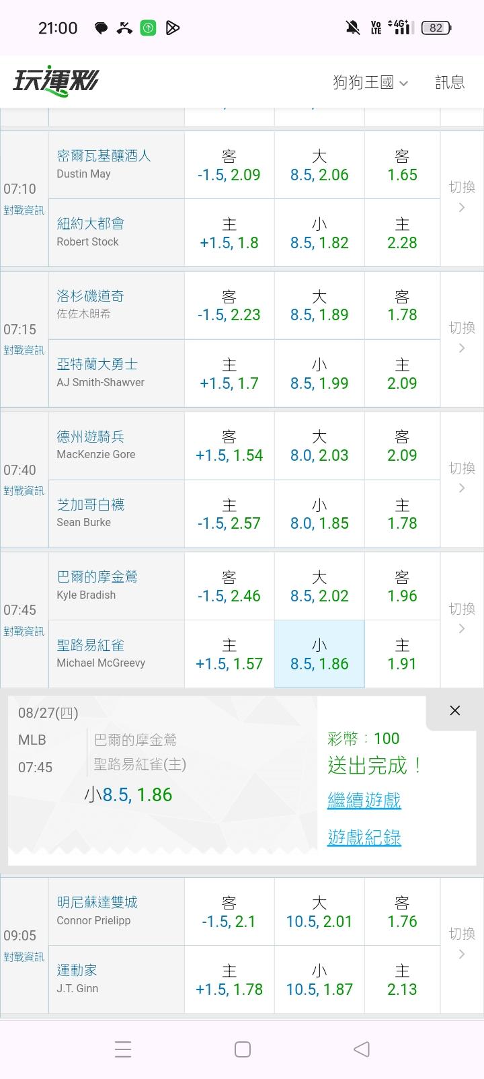This screenshot has width=484, height=1079.
Task: Pick Orioles moneyline 客 1.96
Action: pyautogui.click(x=403, y=586)
